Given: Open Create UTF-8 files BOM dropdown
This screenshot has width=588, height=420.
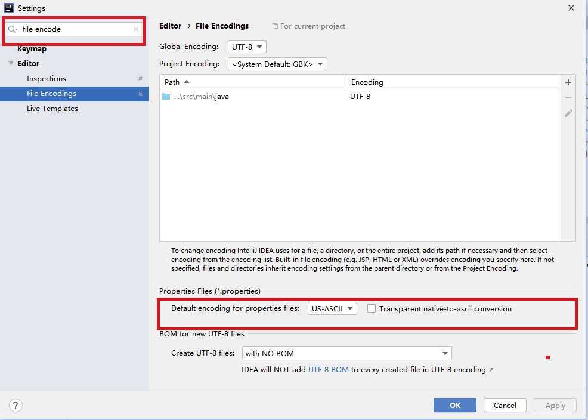Looking at the screenshot, I should click(x=347, y=353).
